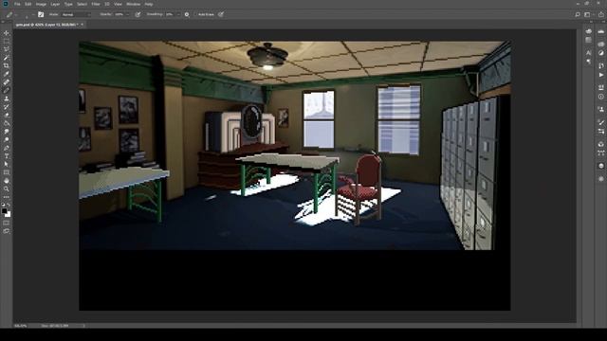The height and width of the screenshot is (341, 607).
Task: Open the Opacity slider dropdown arrow
Action: coord(127,14)
